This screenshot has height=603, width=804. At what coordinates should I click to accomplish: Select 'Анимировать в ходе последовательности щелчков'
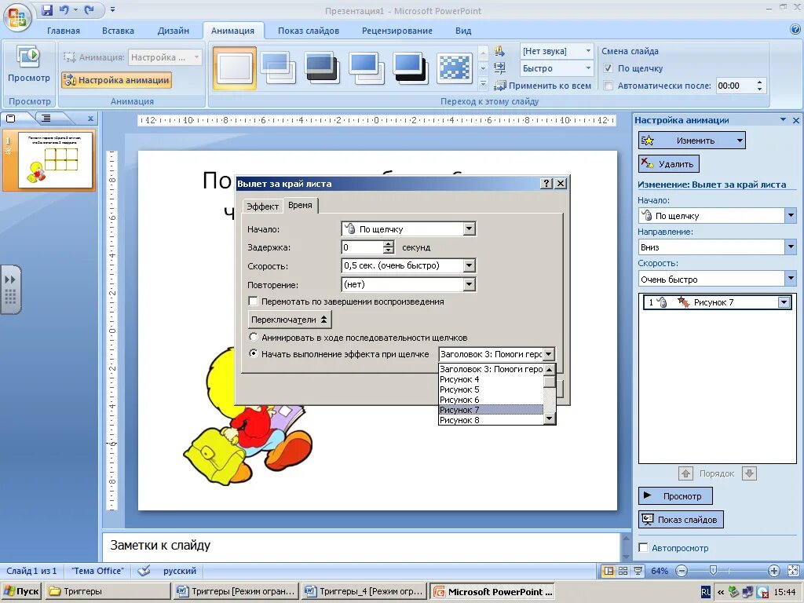click(253, 338)
